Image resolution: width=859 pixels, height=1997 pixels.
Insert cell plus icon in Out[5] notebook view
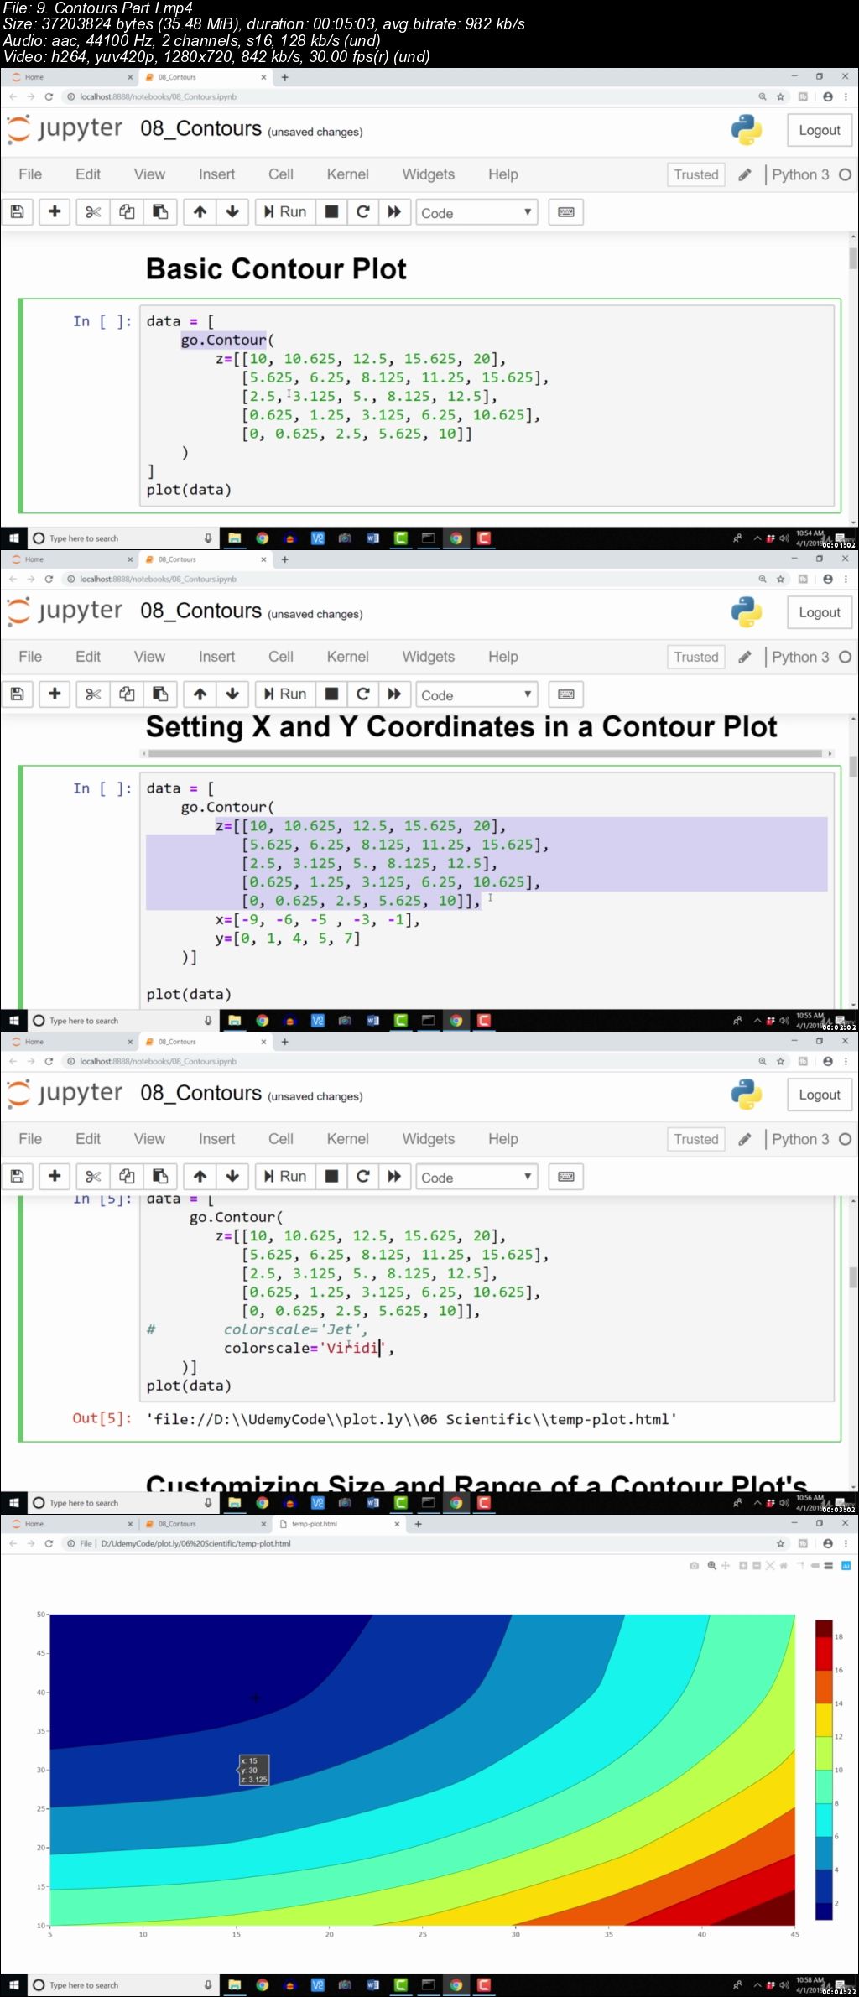[x=55, y=1177]
